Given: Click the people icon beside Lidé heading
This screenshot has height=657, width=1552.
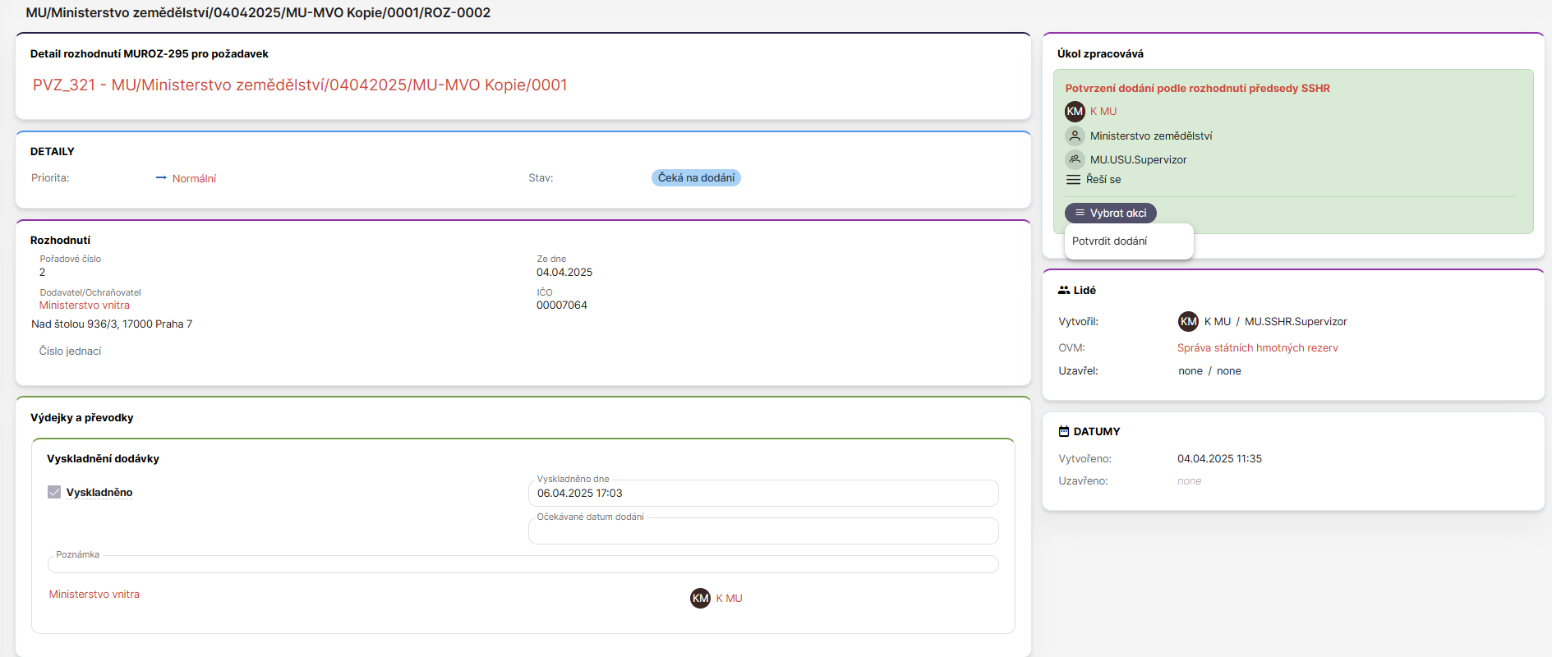Looking at the screenshot, I should tap(1064, 291).
